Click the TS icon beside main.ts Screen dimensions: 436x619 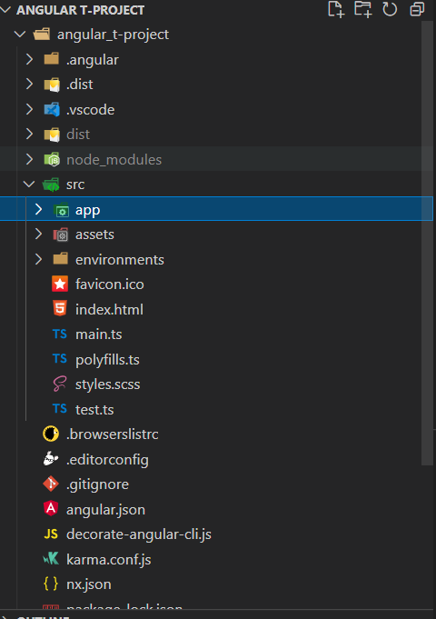[60, 334]
